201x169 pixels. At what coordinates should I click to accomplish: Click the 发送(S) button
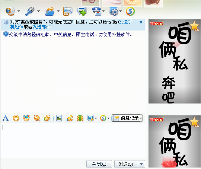126,164
